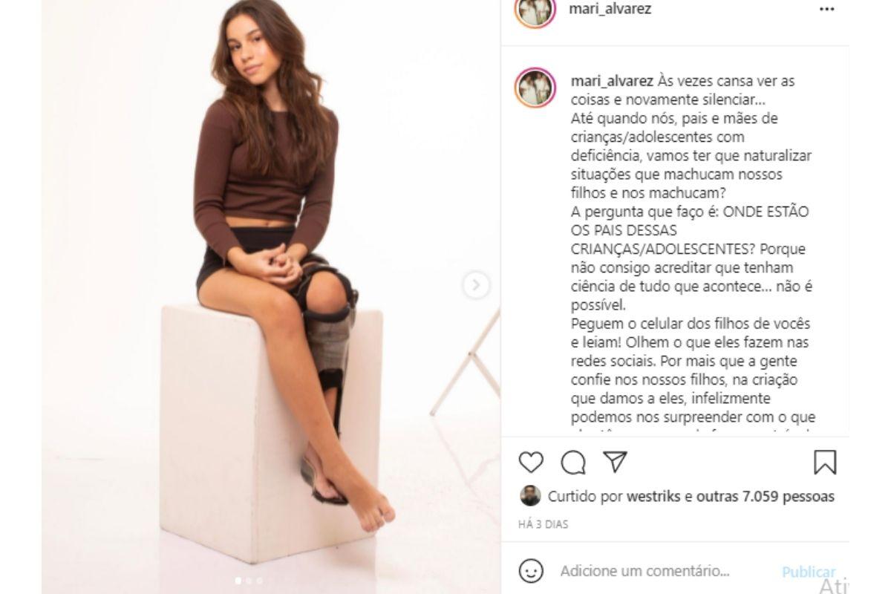Image resolution: width=891 pixels, height=594 pixels.
Task: Go to next photo with carousel arrow
Action: [x=477, y=284]
